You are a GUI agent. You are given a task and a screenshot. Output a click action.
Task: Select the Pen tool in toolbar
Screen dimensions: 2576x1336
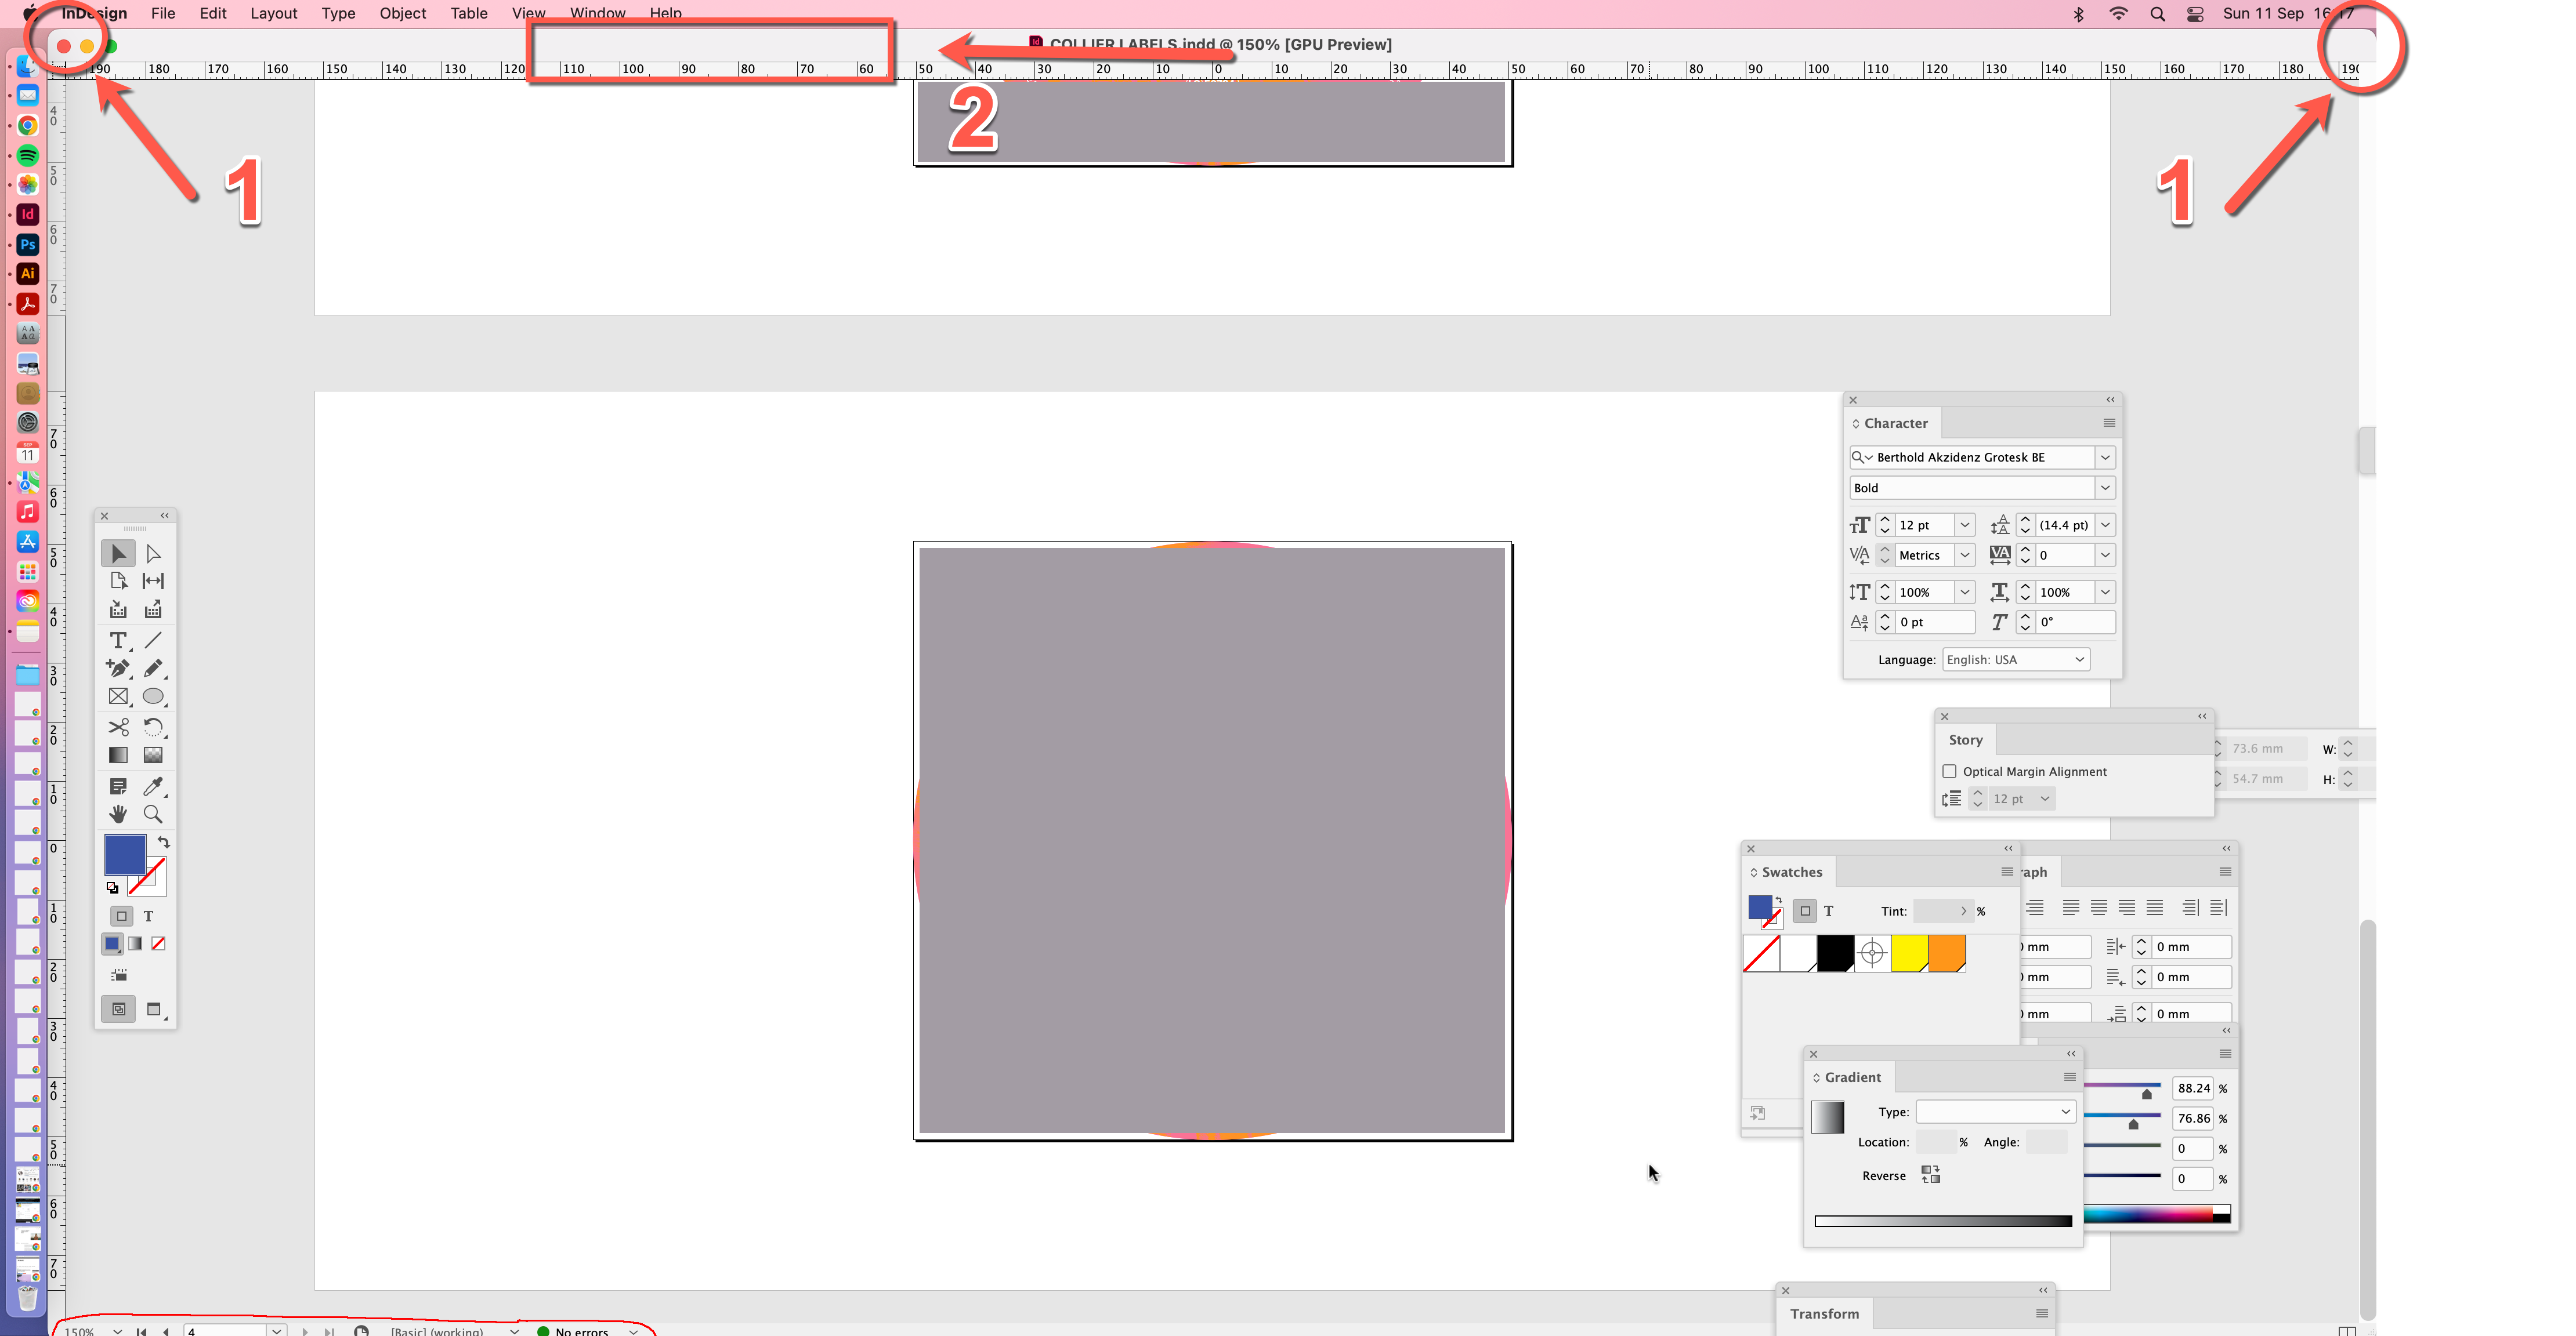coord(120,667)
